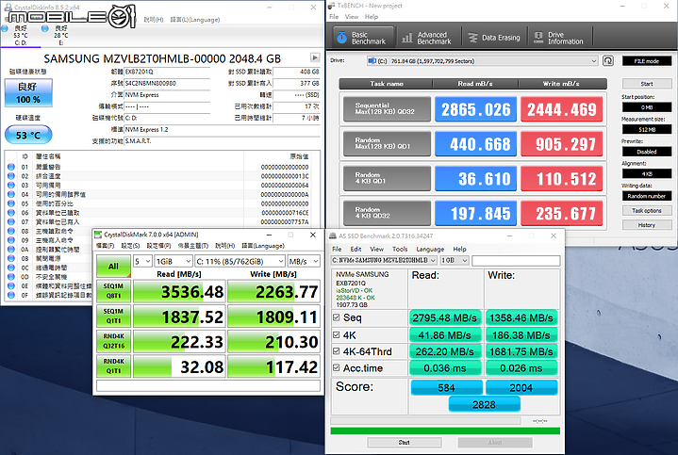Toggle the 4K-64Thrd checkbox

click(x=337, y=351)
